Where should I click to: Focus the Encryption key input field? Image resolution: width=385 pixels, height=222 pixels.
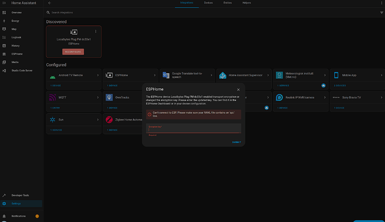(x=194, y=128)
